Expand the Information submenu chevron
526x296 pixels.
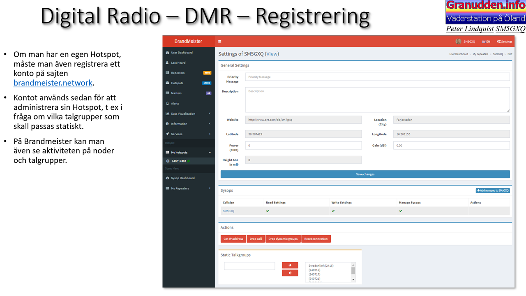(210, 124)
